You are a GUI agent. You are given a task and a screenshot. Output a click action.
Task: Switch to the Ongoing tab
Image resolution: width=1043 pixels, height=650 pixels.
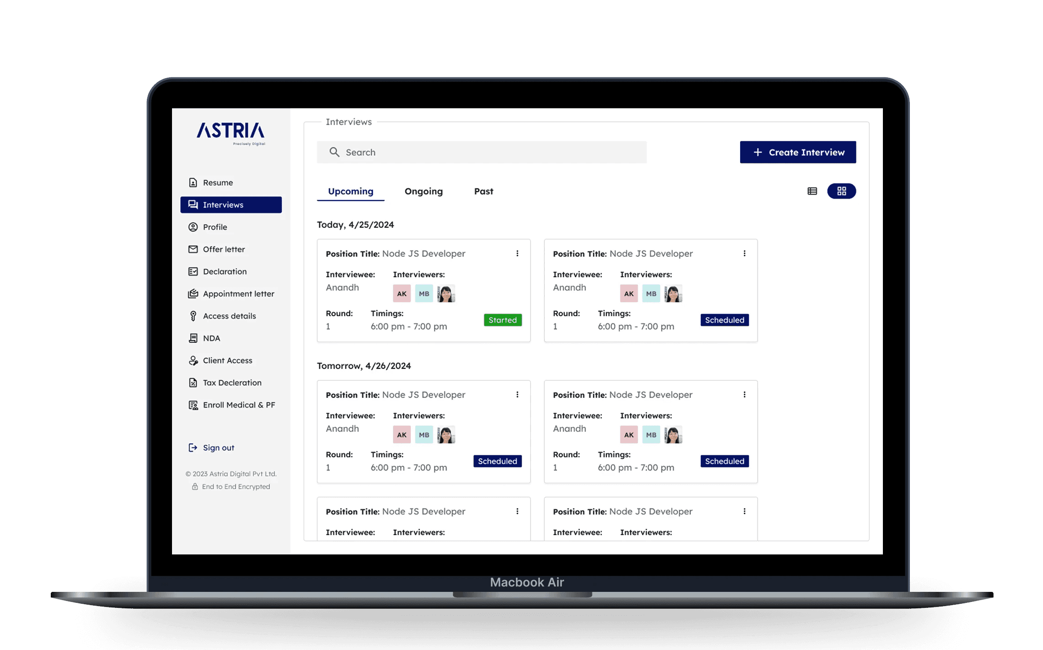click(423, 191)
